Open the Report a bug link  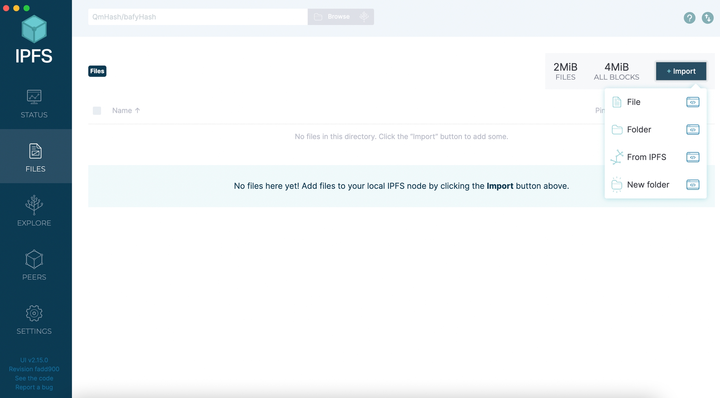click(34, 387)
